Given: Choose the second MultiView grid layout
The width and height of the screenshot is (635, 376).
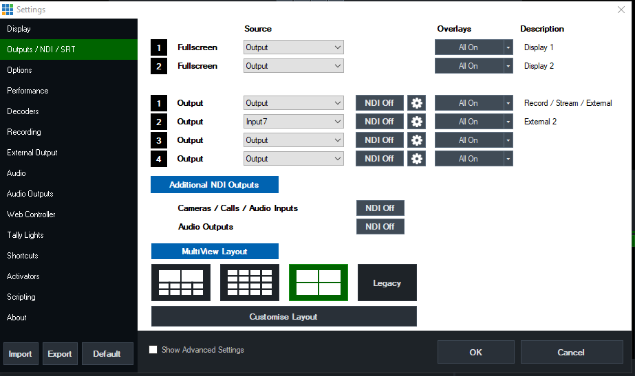Looking at the screenshot, I should coord(250,283).
